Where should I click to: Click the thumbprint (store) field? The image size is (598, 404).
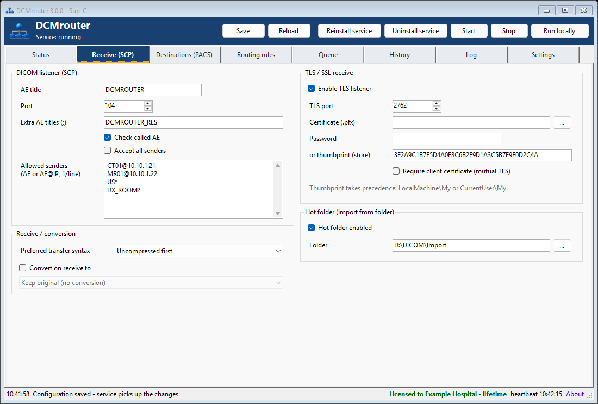482,156
